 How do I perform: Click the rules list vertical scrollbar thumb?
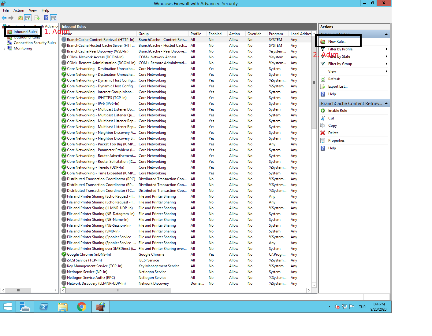coord(314,82)
